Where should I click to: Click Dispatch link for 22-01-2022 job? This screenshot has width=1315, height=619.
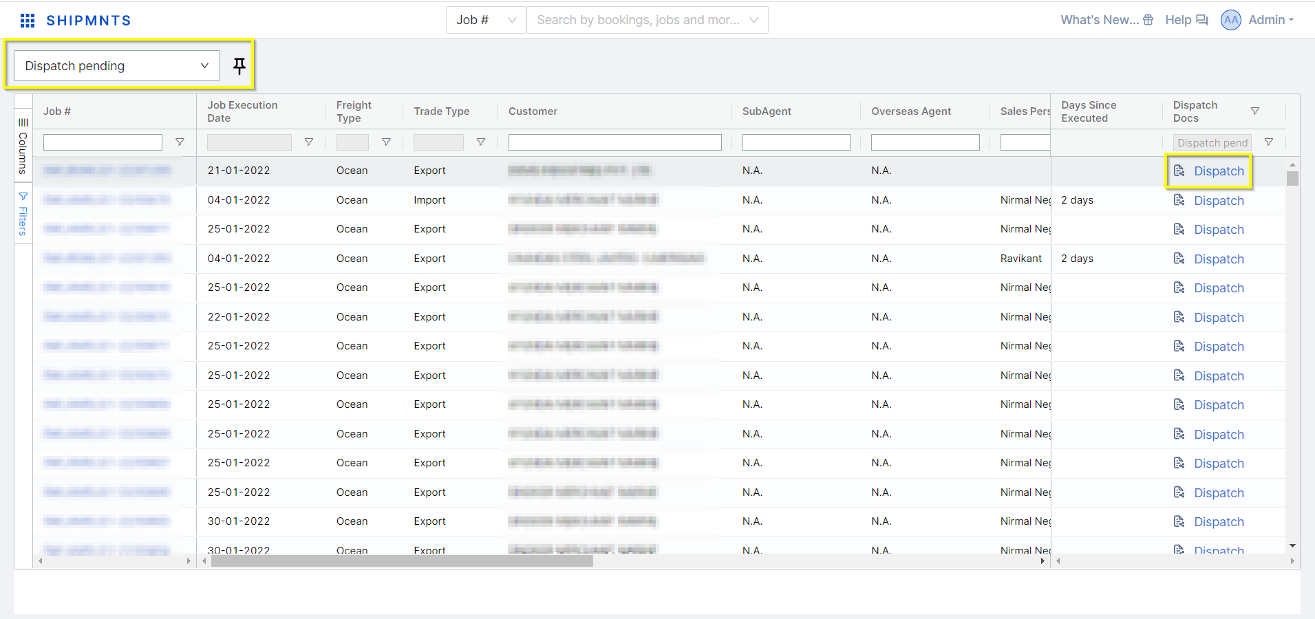click(1219, 318)
